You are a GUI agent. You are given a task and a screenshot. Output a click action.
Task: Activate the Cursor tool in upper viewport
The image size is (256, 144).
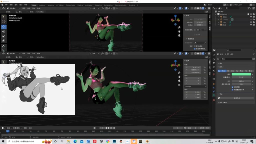click(4, 21)
